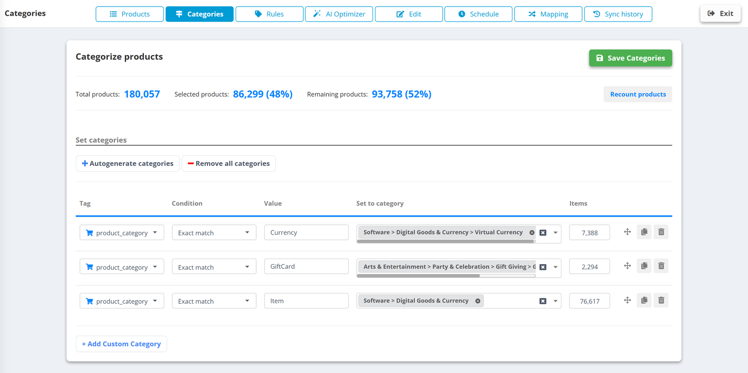This screenshot has height=373, width=748.
Task: Open the Edit tab
Action: coord(409,14)
